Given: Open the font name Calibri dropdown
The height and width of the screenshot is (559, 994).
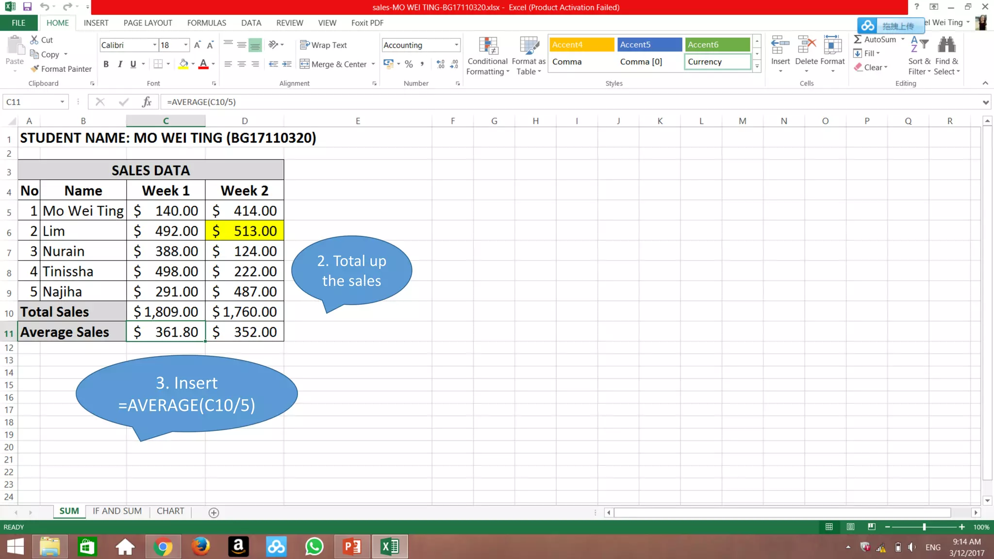Looking at the screenshot, I should tap(154, 45).
